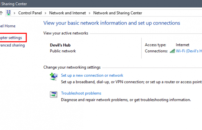Go to Control Panel breadcrumb
Viewport: 202px width, 130px height.
[x=30, y=13]
